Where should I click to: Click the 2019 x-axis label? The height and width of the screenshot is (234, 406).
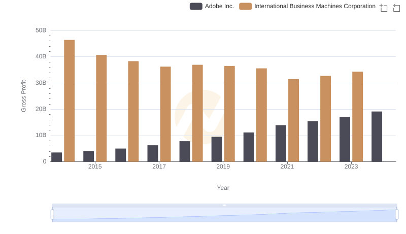point(223,166)
